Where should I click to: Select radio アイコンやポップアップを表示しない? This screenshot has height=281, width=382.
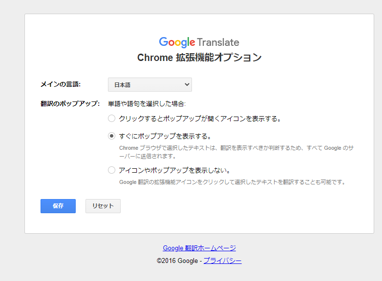click(111, 170)
